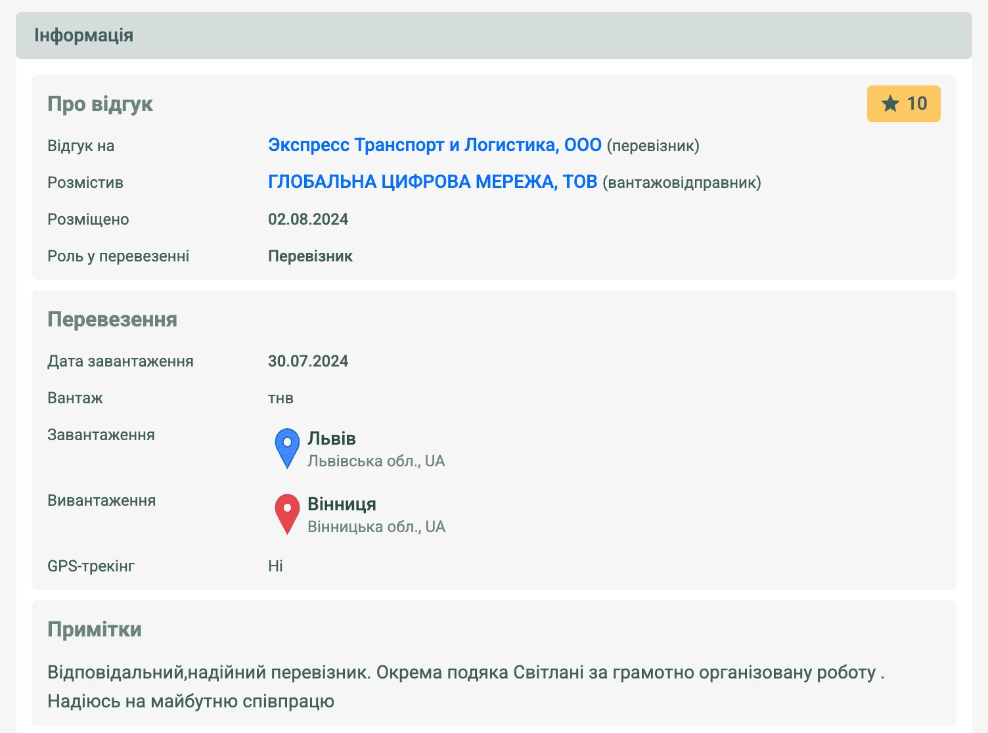This screenshot has height=733, width=988.
Task: Click the Перевезення section heading
Action: pos(112,319)
